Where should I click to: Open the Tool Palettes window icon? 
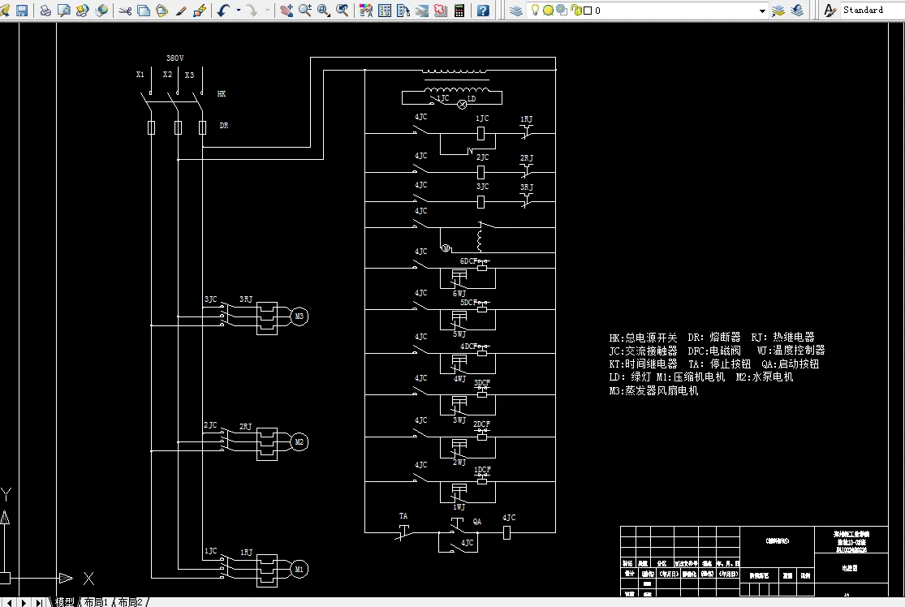(403, 11)
